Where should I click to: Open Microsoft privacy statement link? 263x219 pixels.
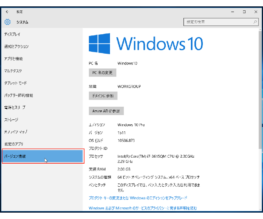click(x=143, y=208)
